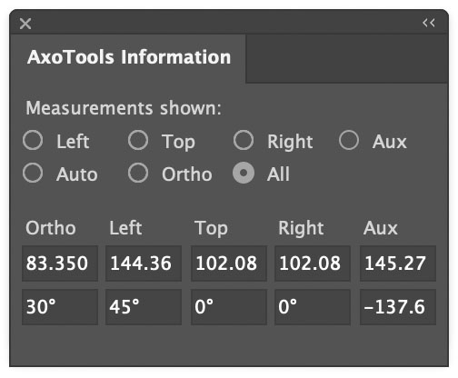Click the Left length field 144.36
The image size is (458, 378).
(x=144, y=264)
